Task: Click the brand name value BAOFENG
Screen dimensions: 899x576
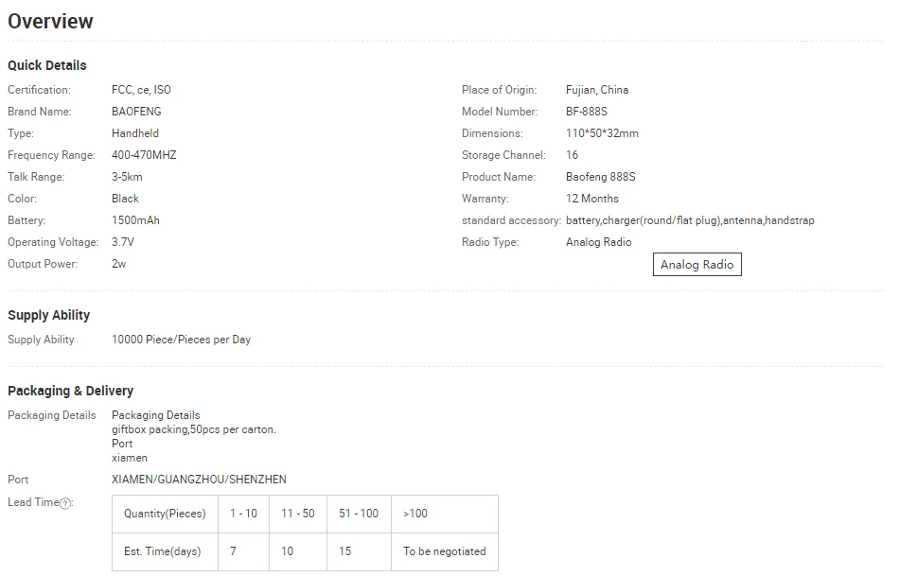Action: pos(136,112)
